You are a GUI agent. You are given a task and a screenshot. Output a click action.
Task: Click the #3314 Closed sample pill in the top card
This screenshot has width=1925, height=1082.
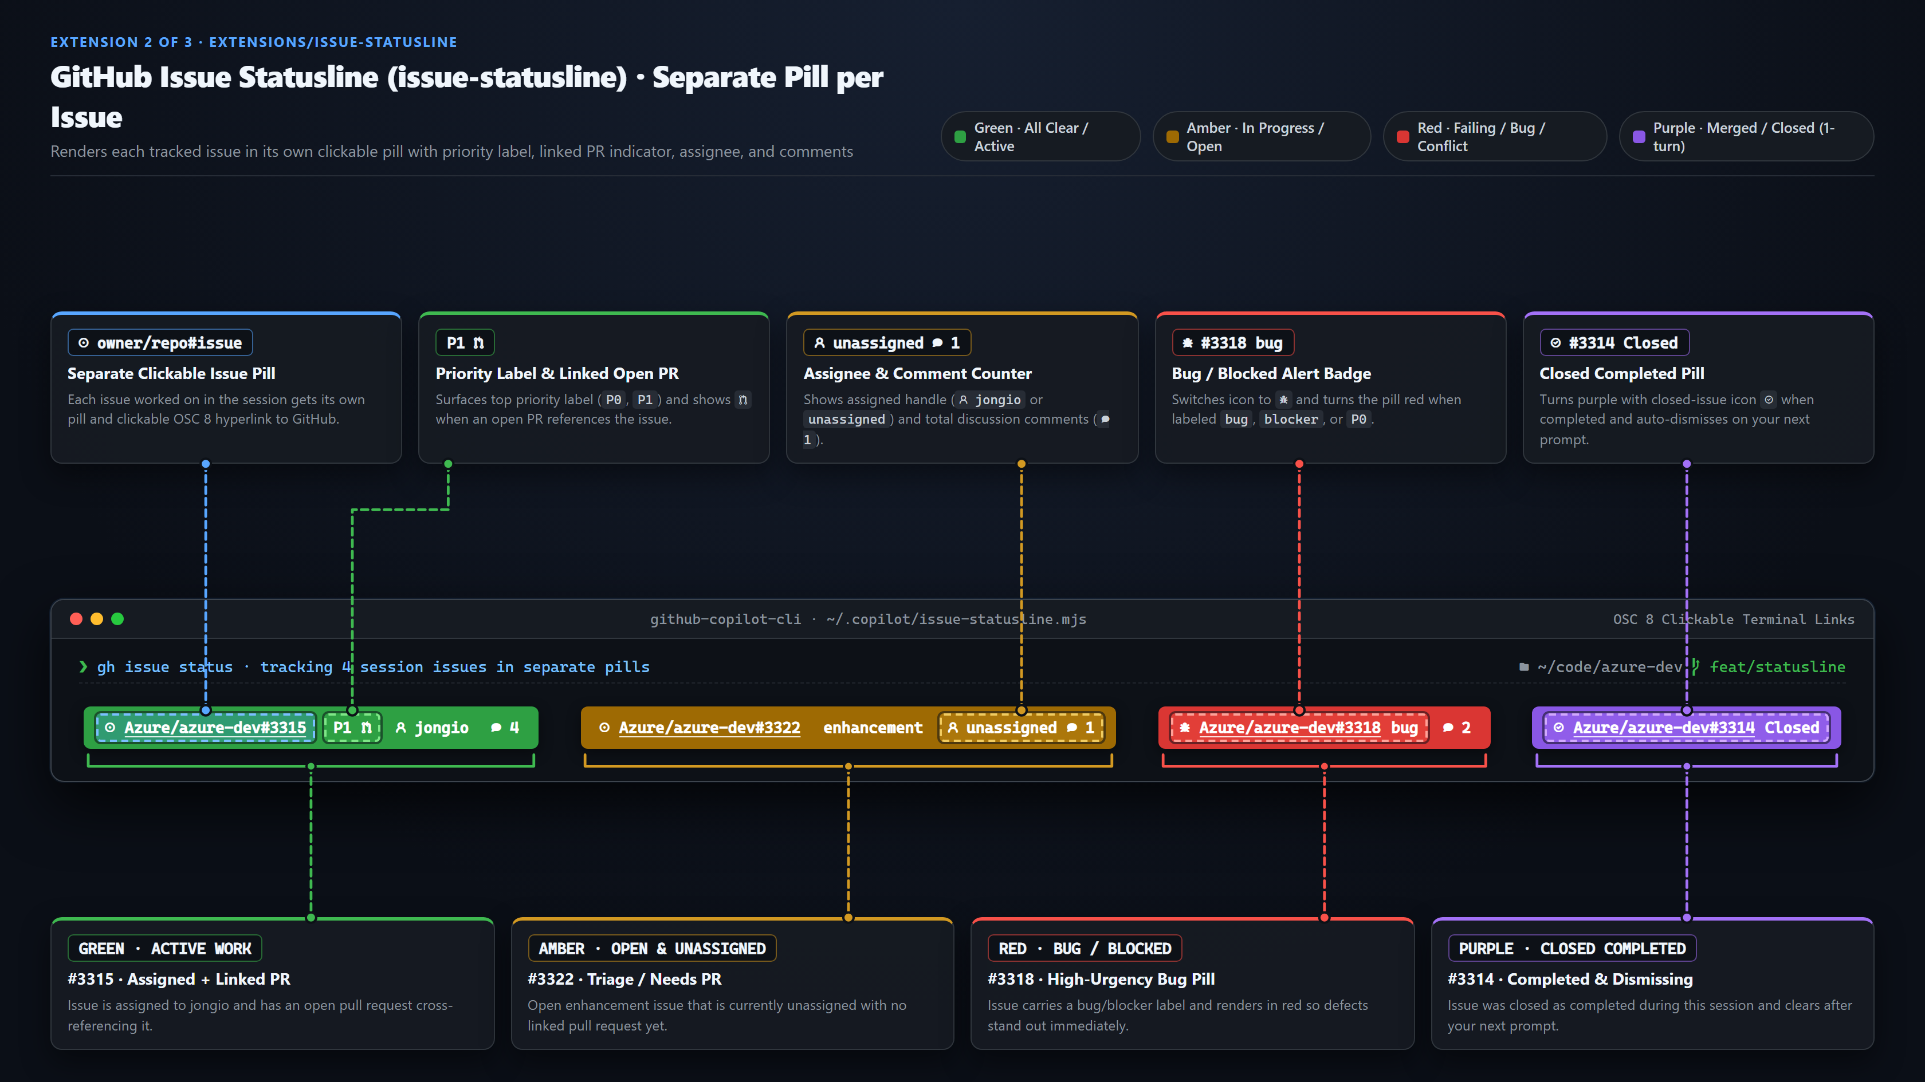[x=1614, y=343]
